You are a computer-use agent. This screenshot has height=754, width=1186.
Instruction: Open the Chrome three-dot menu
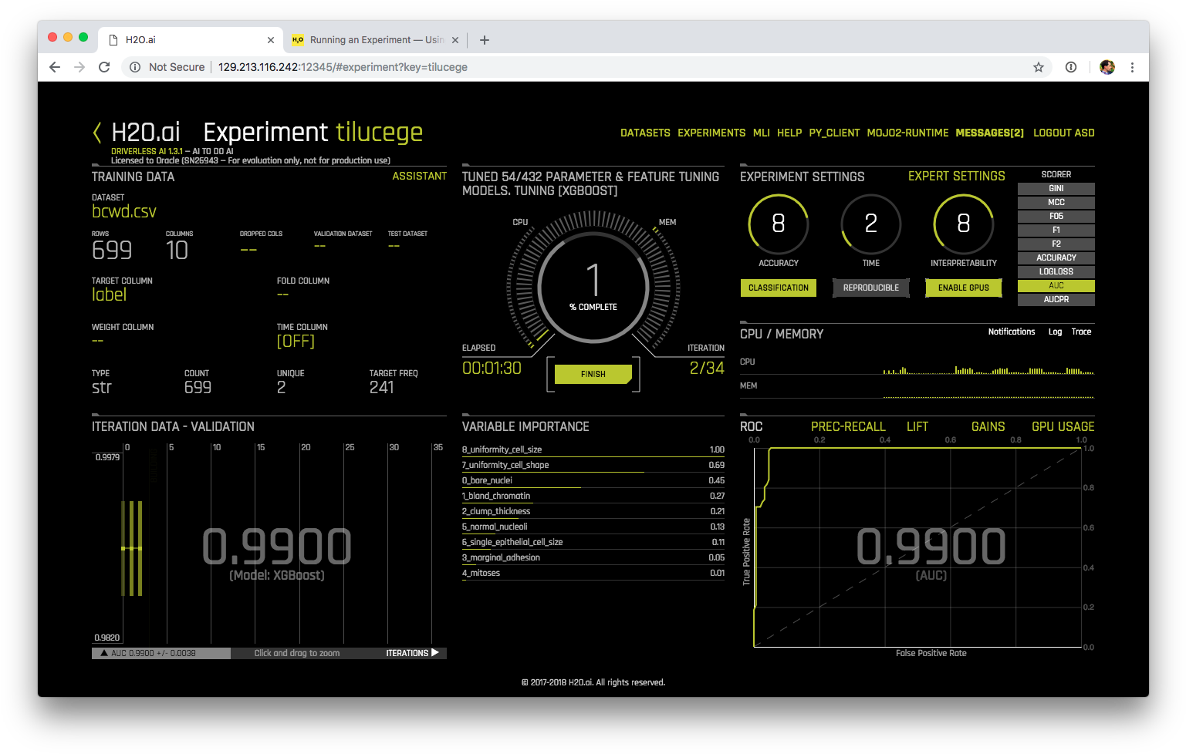click(x=1132, y=67)
